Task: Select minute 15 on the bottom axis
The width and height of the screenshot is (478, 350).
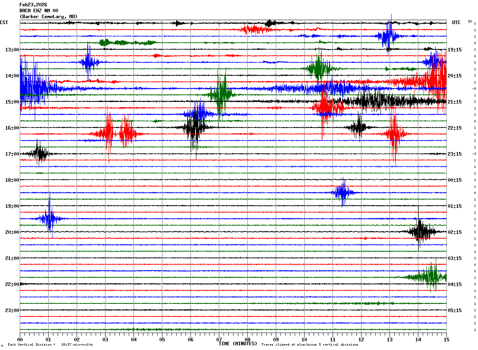Action: click(x=446, y=339)
